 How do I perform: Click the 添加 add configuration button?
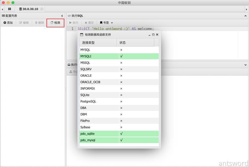click(x=8, y=23)
